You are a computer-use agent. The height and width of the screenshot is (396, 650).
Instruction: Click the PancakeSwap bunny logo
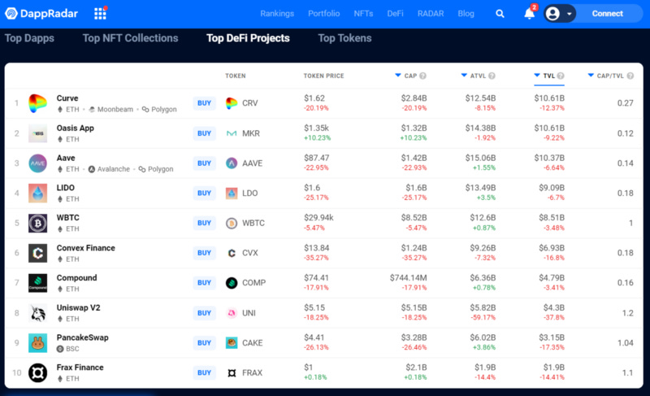[x=37, y=343]
